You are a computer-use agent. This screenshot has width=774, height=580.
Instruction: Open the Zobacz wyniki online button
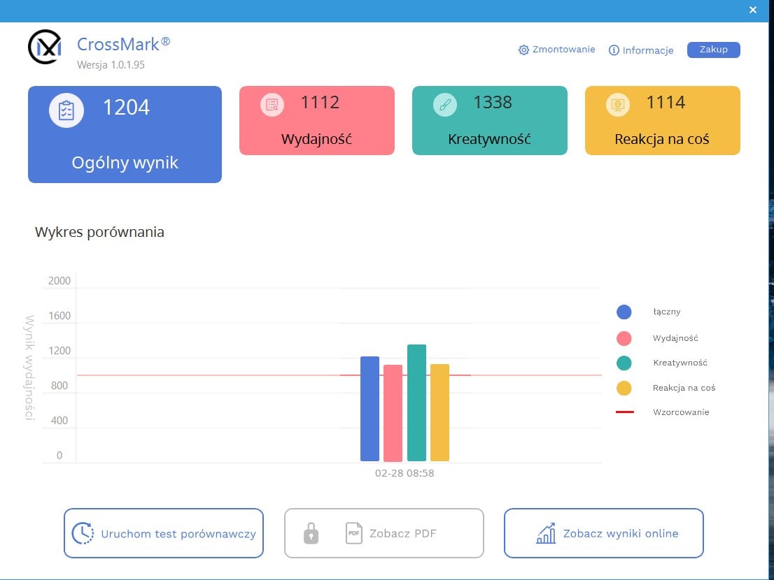pos(604,533)
